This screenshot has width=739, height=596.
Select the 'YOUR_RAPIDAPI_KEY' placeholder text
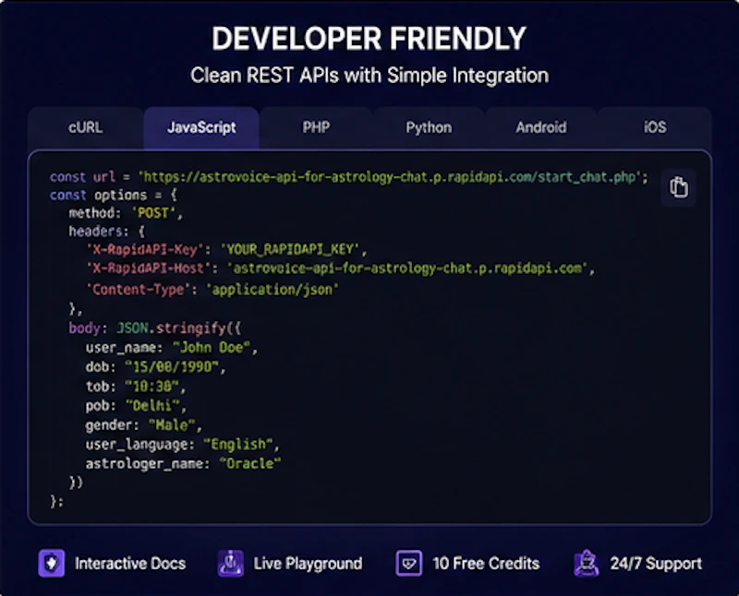(x=290, y=249)
